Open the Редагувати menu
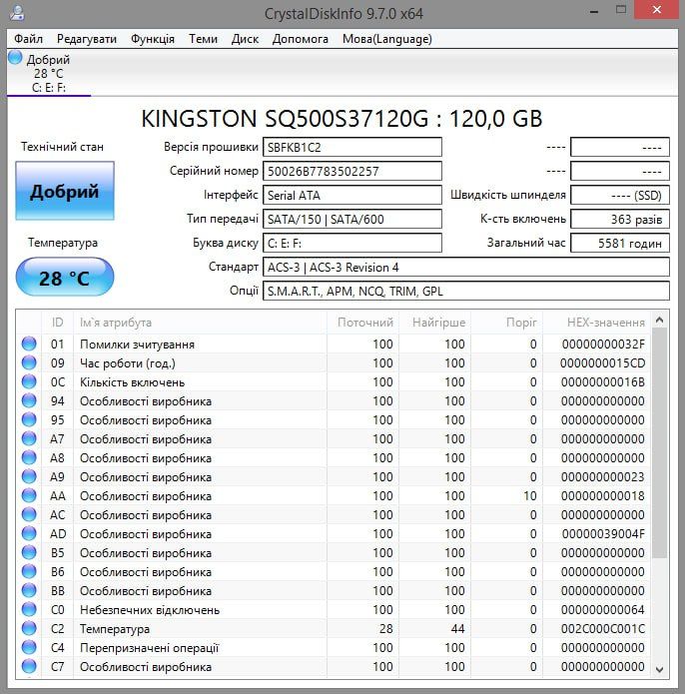This screenshot has width=685, height=694. click(x=87, y=39)
